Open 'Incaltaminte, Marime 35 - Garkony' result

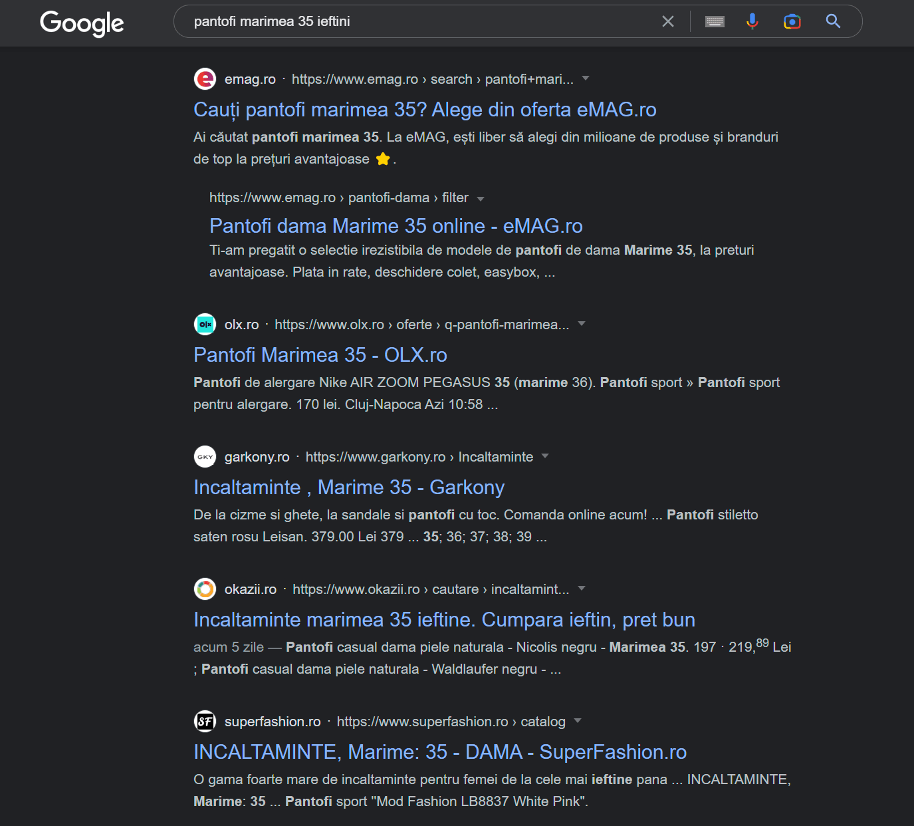(349, 487)
